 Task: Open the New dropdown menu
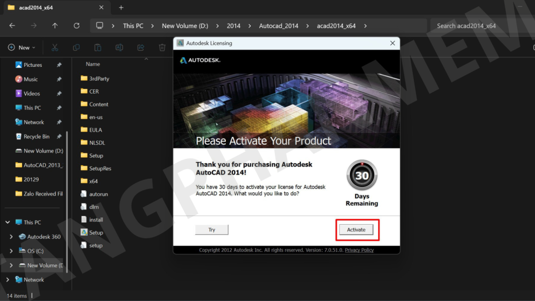22,48
